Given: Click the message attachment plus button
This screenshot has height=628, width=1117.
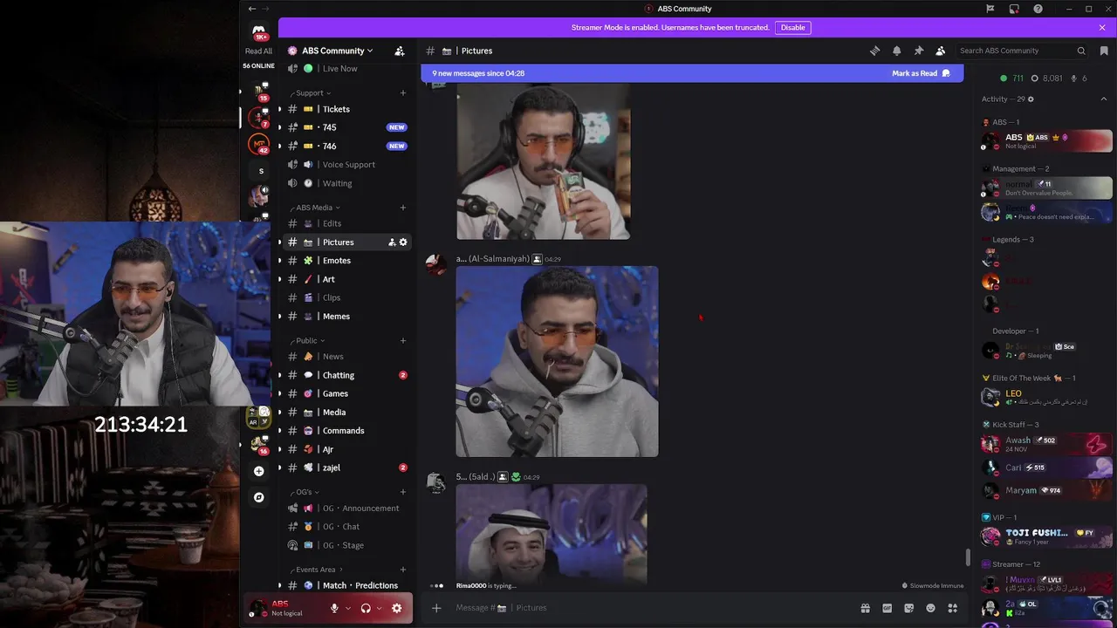Looking at the screenshot, I should (x=436, y=608).
